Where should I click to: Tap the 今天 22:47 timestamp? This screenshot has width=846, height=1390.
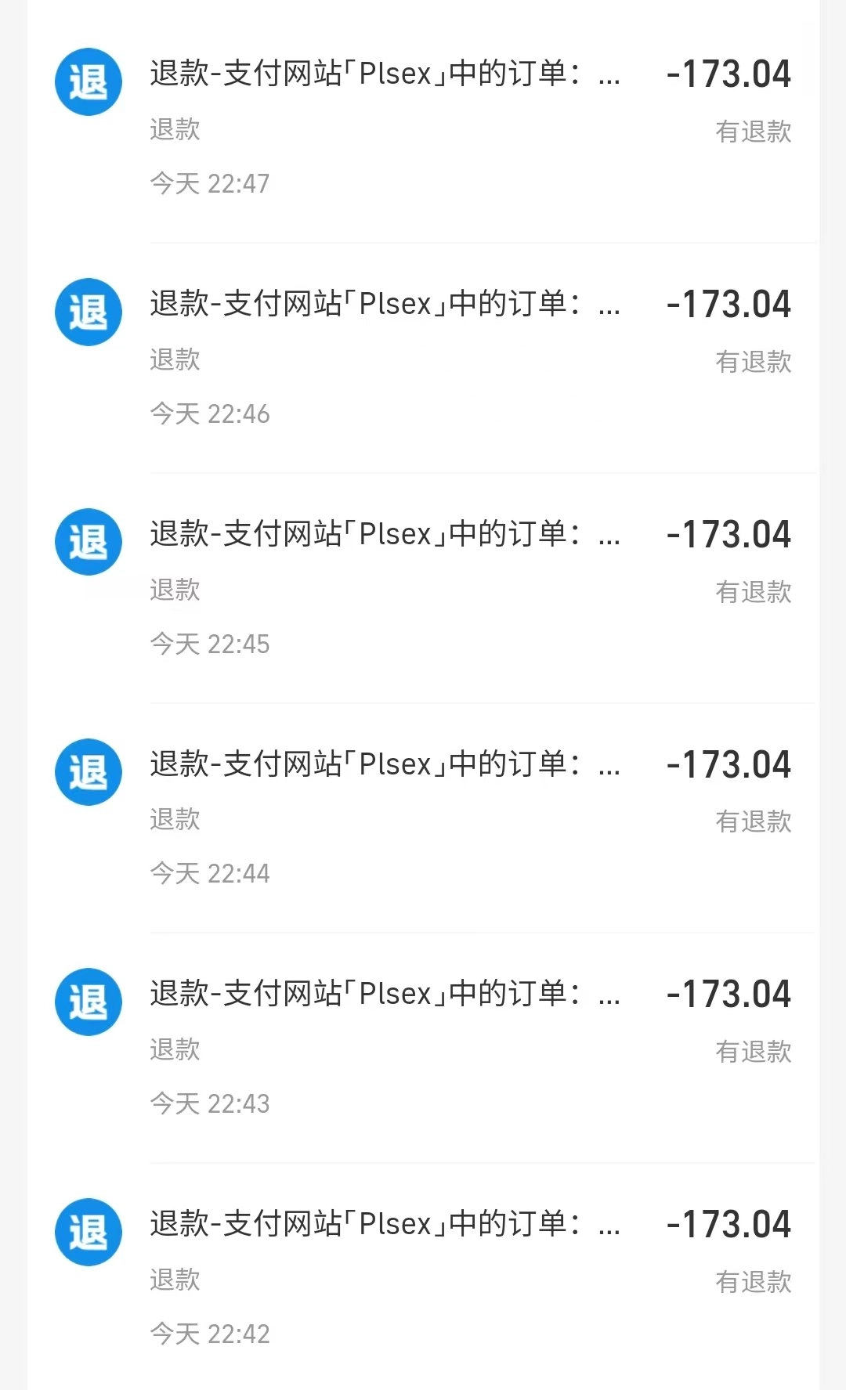(210, 183)
